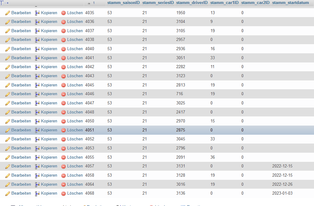Click the red delete icon for row 4068
The height and width of the screenshot is (206, 314).
[x=63, y=193]
